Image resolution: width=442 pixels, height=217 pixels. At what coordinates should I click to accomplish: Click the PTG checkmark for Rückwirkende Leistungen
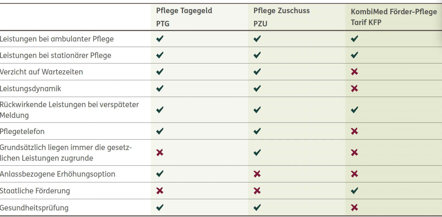tap(160, 110)
